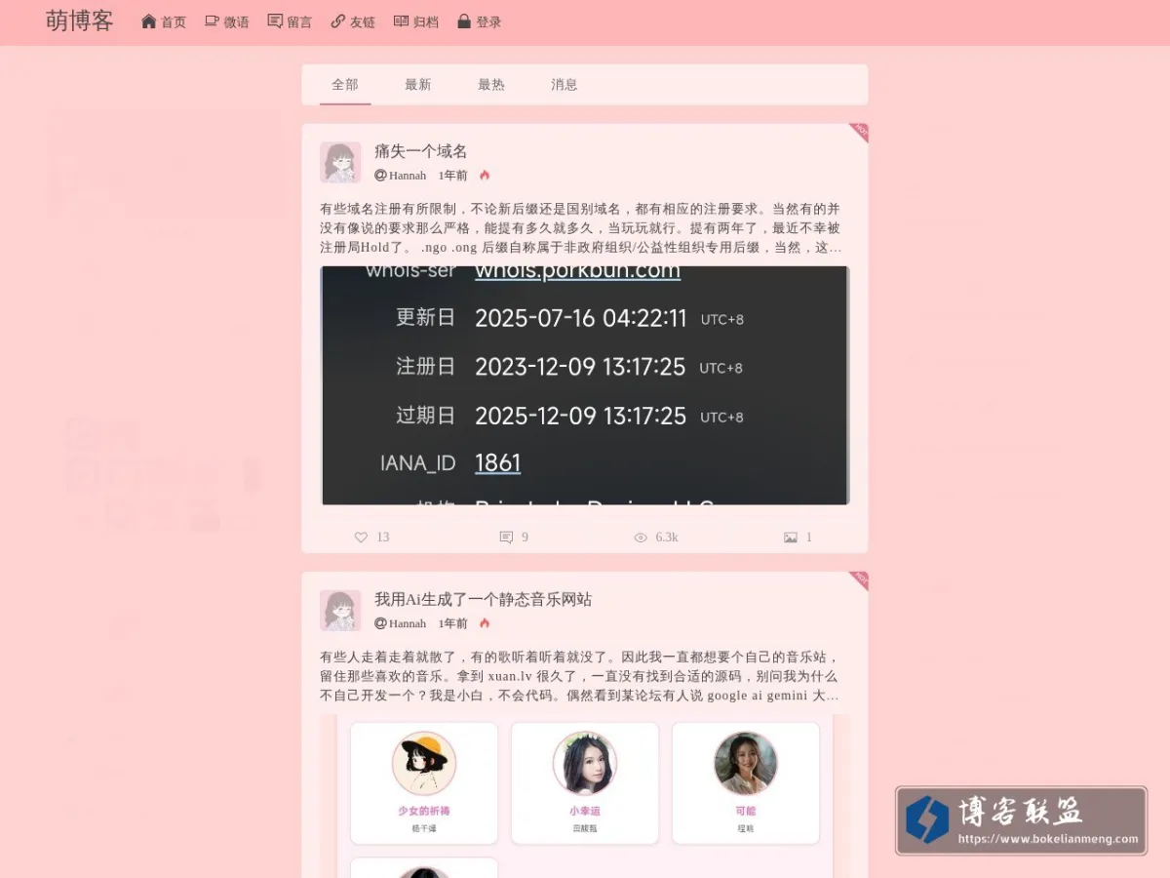Open the 萌博客 site title
This screenshot has height=878, width=1170.
click(x=80, y=20)
